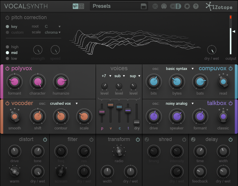Select the high range option
The height and width of the screenshot is (186, 238).
tap(7, 47)
